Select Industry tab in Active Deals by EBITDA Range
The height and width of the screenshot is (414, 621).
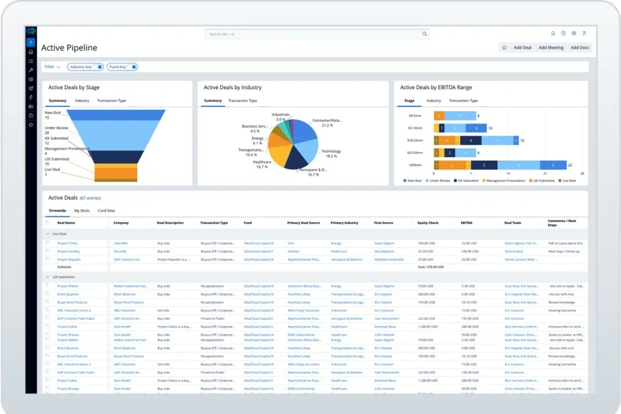coord(434,101)
